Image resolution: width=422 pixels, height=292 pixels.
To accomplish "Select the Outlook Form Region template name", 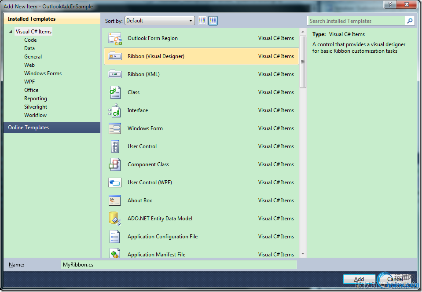I will [153, 38].
